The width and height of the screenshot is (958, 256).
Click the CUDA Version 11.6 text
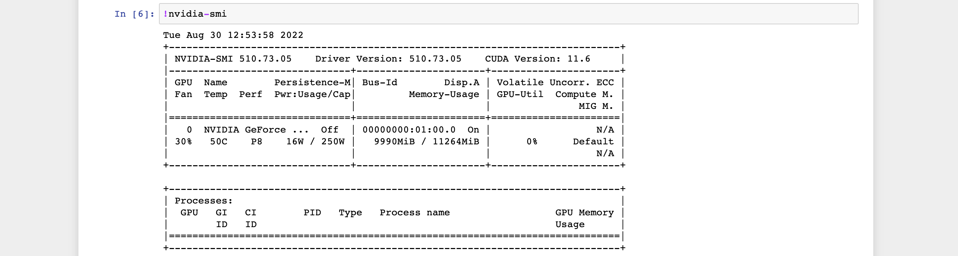[x=537, y=59]
